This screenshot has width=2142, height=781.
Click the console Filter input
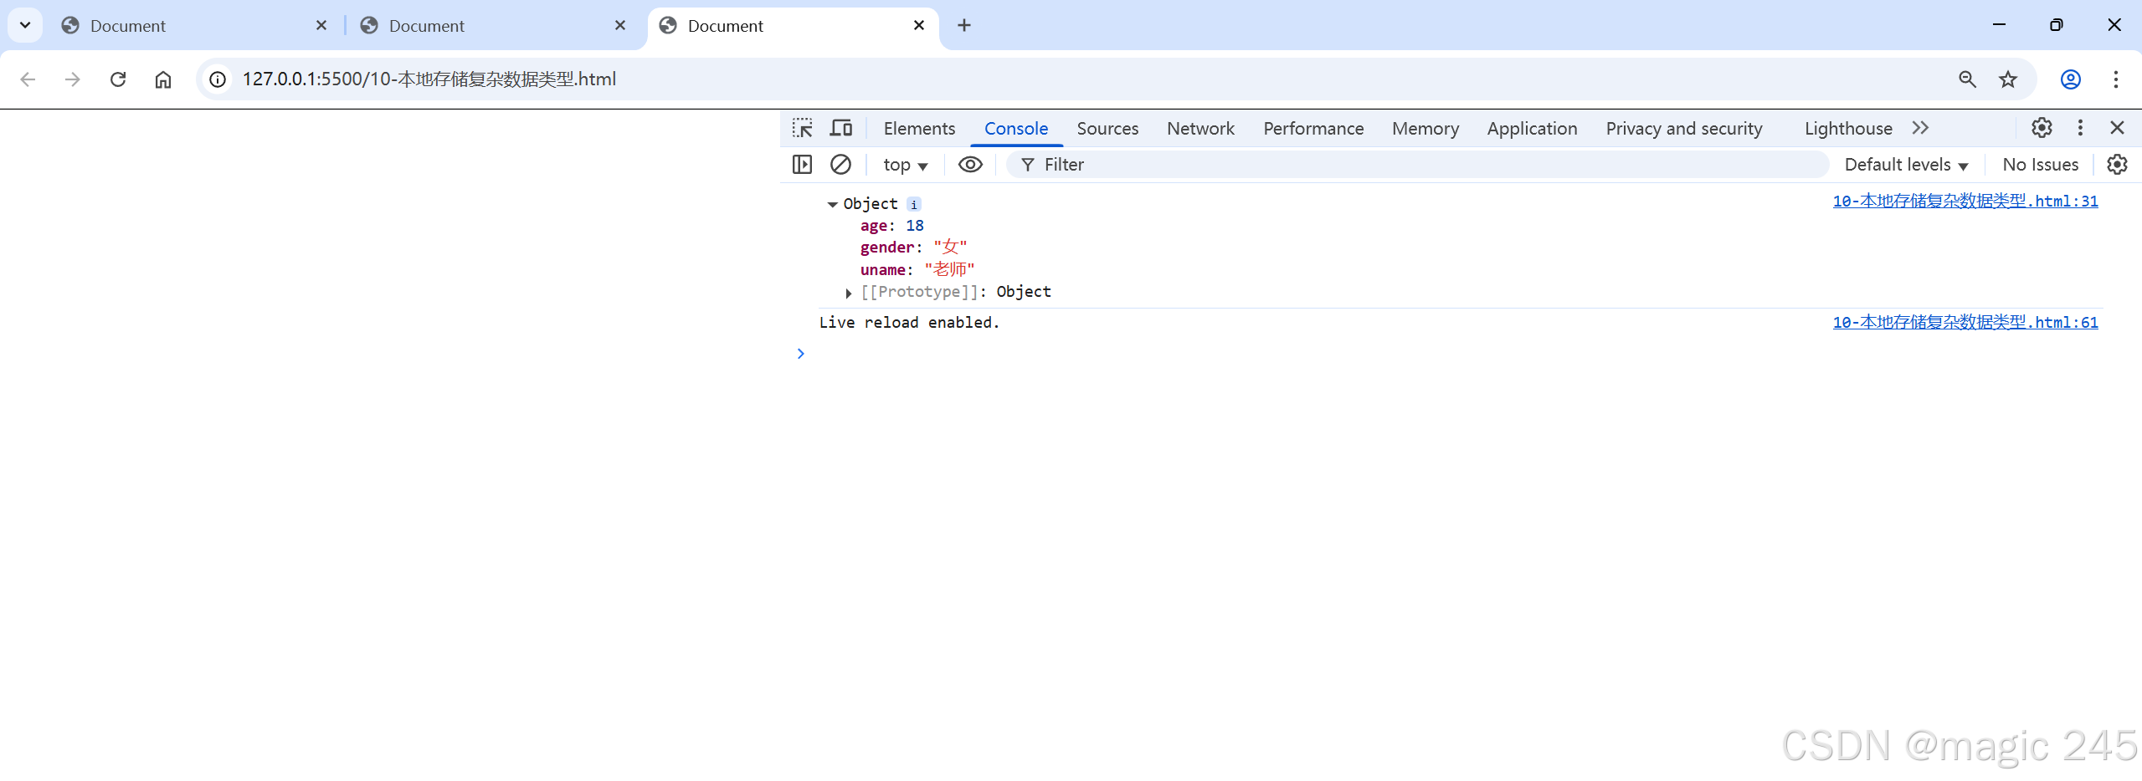coord(1416,165)
